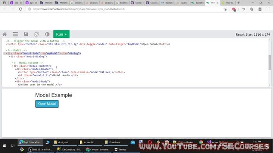
Task: Switch to the 'Close ic' browser tab
Action: point(152,3)
